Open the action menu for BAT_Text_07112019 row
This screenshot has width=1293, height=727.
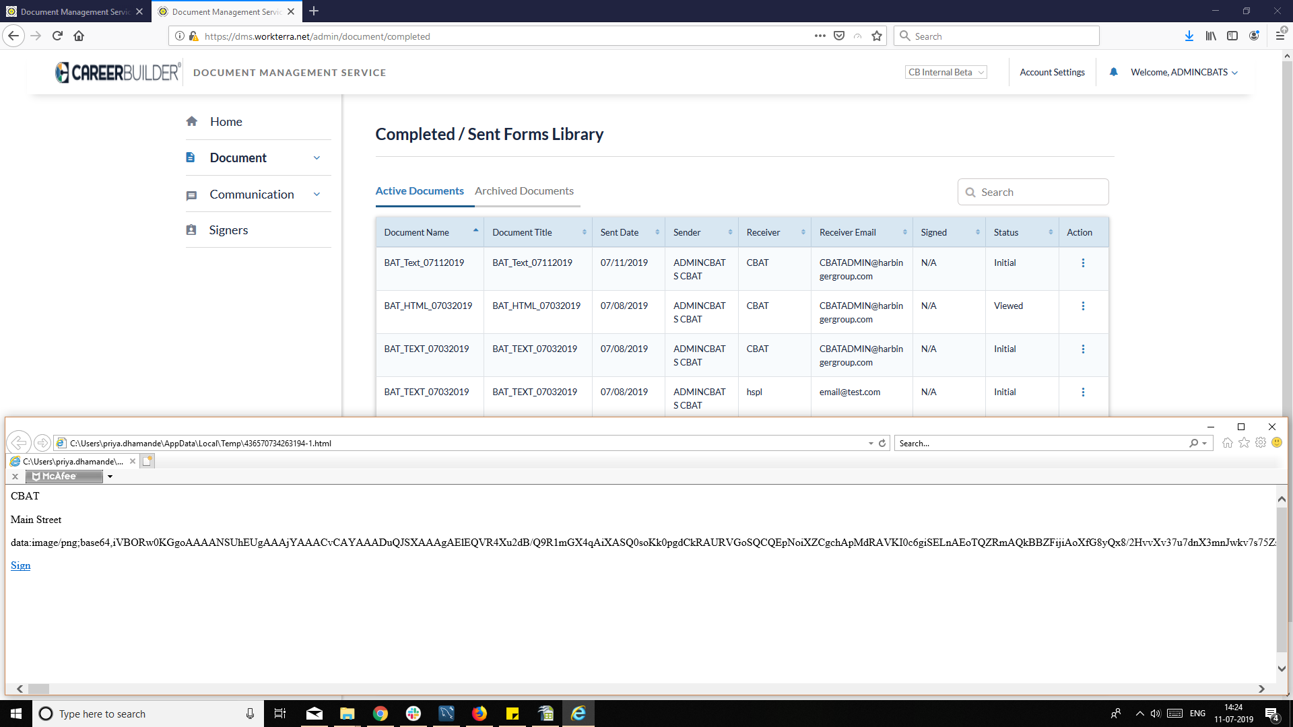click(1083, 263)
